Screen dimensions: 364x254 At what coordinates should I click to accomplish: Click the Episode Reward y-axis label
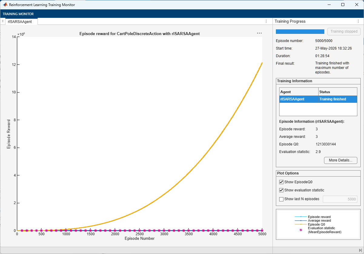[9, 134]
